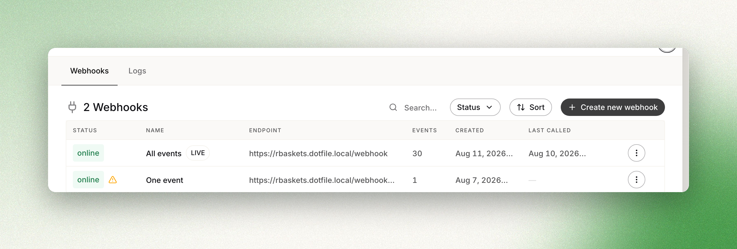Open actions menu for All events webhook
This screenshot has height=249, width=737.
(x=636, y=153)
